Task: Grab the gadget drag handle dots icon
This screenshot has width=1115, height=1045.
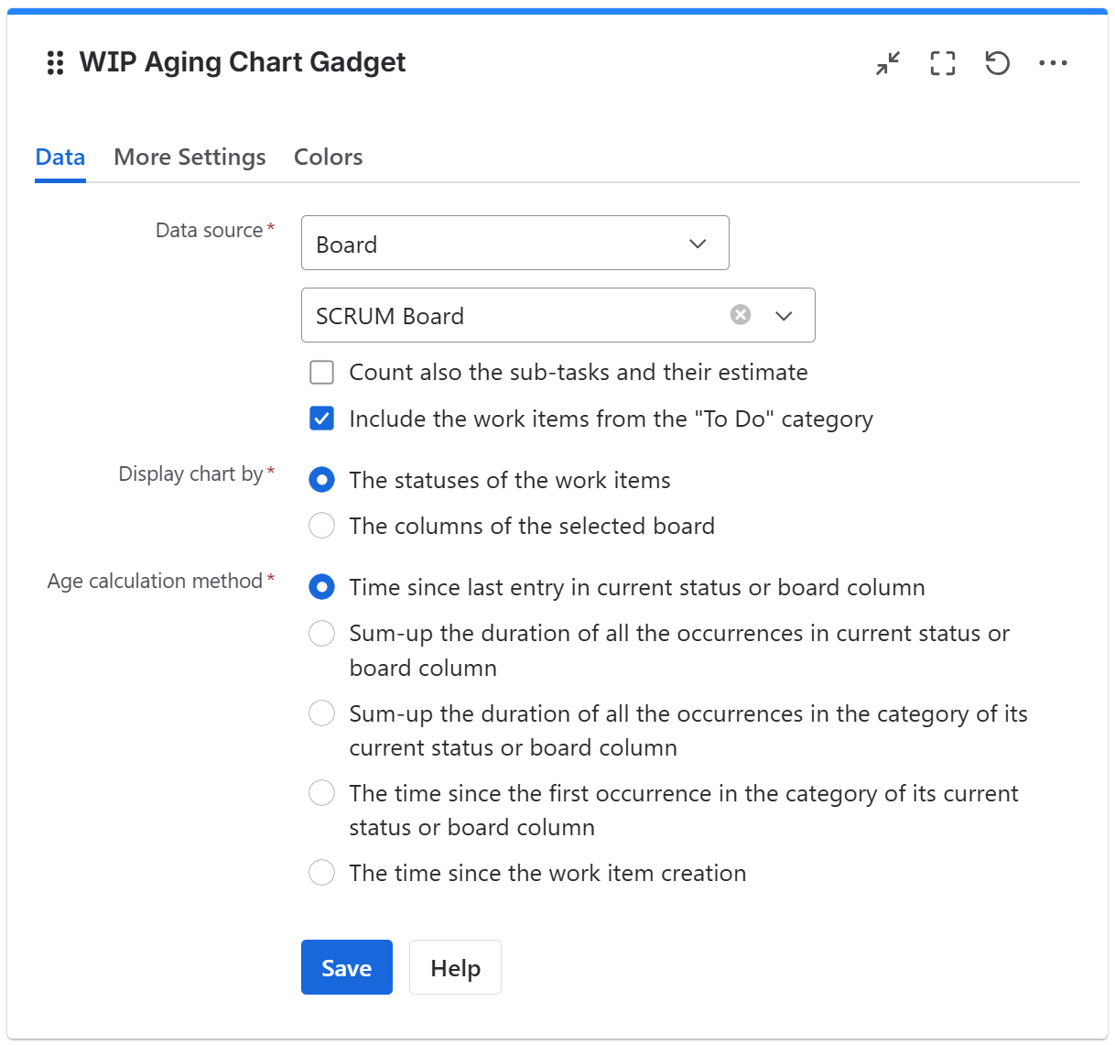Action: tap(54, 63)
